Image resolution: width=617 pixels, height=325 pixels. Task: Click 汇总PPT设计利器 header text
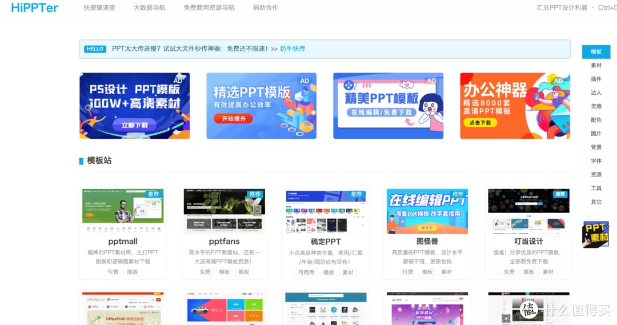[x=562, y=8]
